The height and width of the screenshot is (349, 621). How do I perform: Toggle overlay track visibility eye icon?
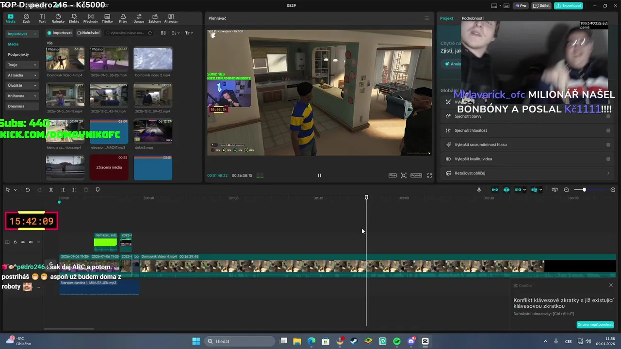[x=23, y=242]
